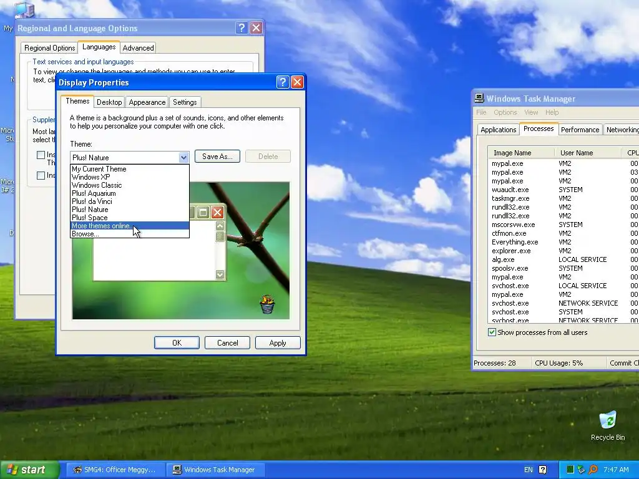The image size is (639, 479).
Task: Close the Display Properties dialog
Action: (x=297, y=82)
